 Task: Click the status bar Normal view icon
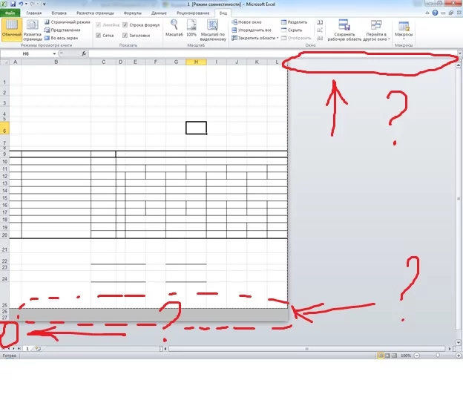(x=381, y=356)
